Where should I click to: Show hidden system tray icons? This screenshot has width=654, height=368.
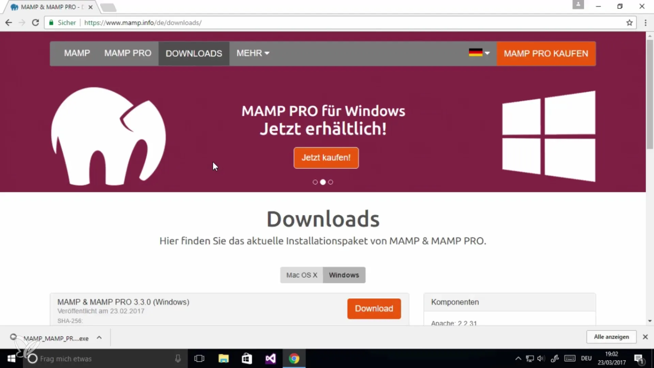(x=518, y=358)
